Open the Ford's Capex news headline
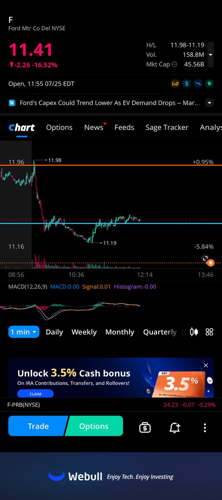The height and width of the screenshot is (500, 222). click(x=110, y=103)
